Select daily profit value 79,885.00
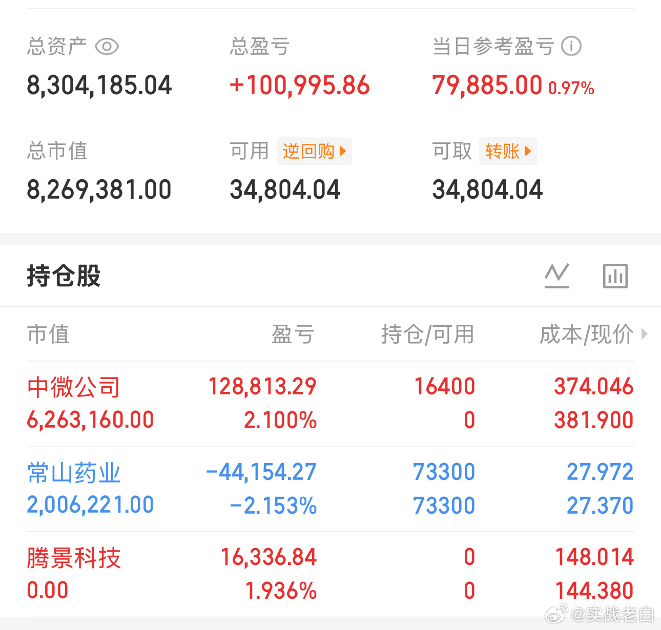Screen dimensions: 661x630 [x=487, y=85]
